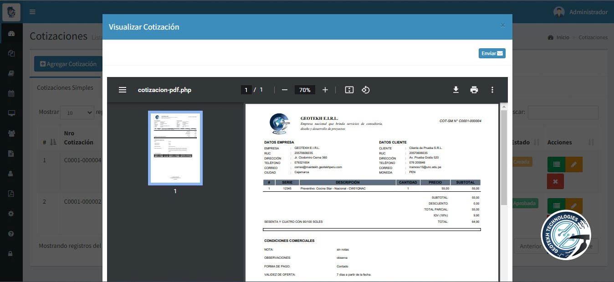
Task: Download the quotation PDF
Action: pyautogui.click(x=455, y=90)
